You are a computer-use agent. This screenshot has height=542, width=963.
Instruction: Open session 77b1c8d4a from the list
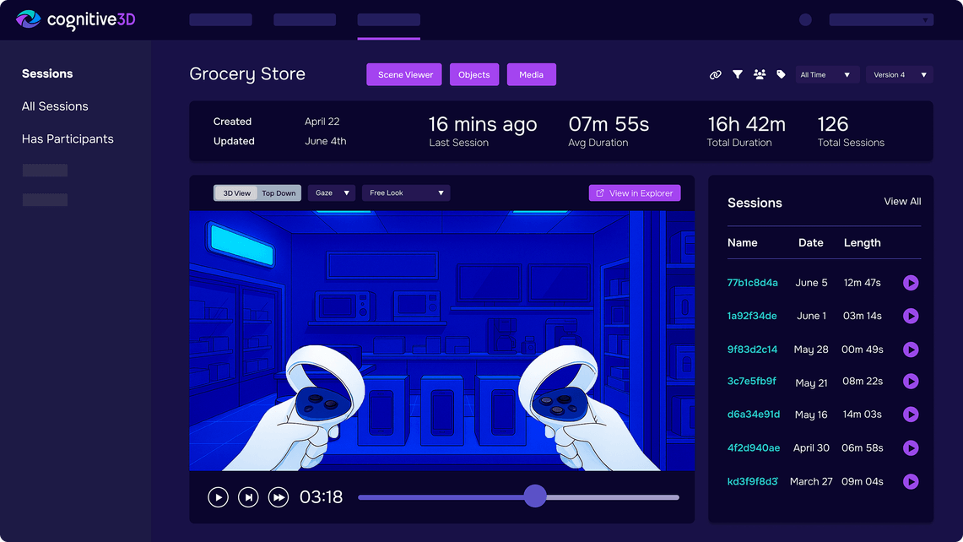[752, 283]
